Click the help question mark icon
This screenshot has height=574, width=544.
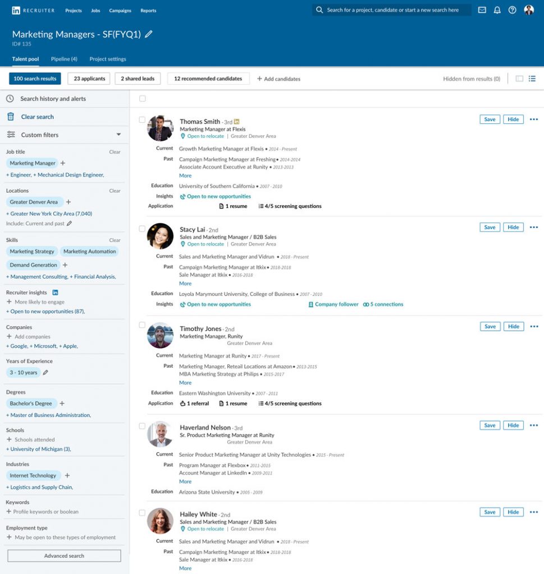point(512,10)
